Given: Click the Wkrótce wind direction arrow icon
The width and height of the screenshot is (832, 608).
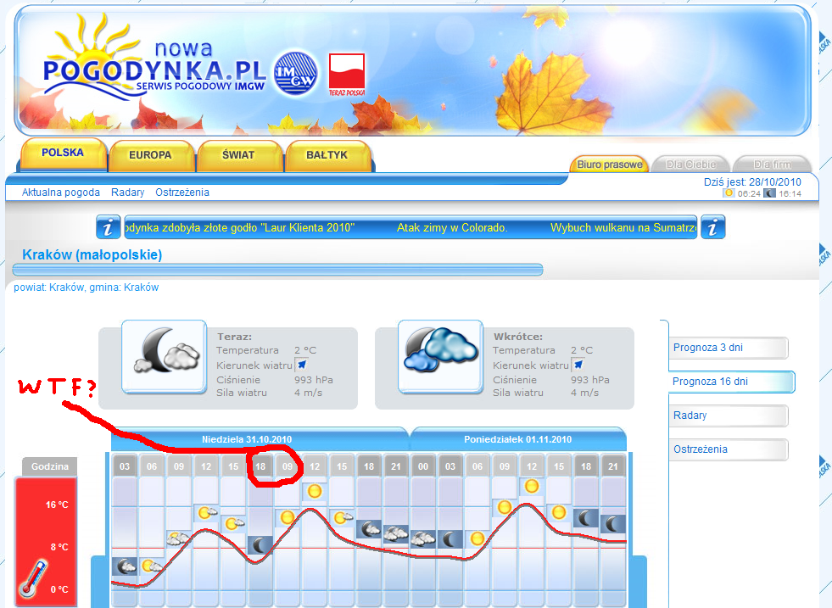Looking at the screenshot, I should [578, 365].
